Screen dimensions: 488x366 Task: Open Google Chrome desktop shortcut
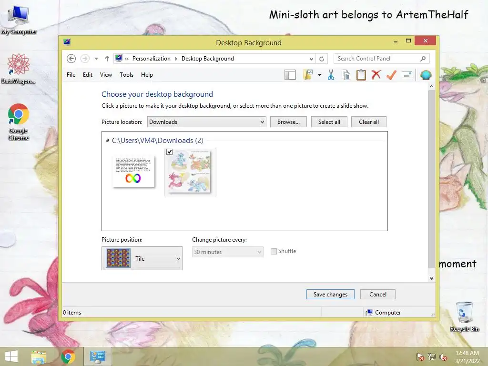click(x=19, y=122)
